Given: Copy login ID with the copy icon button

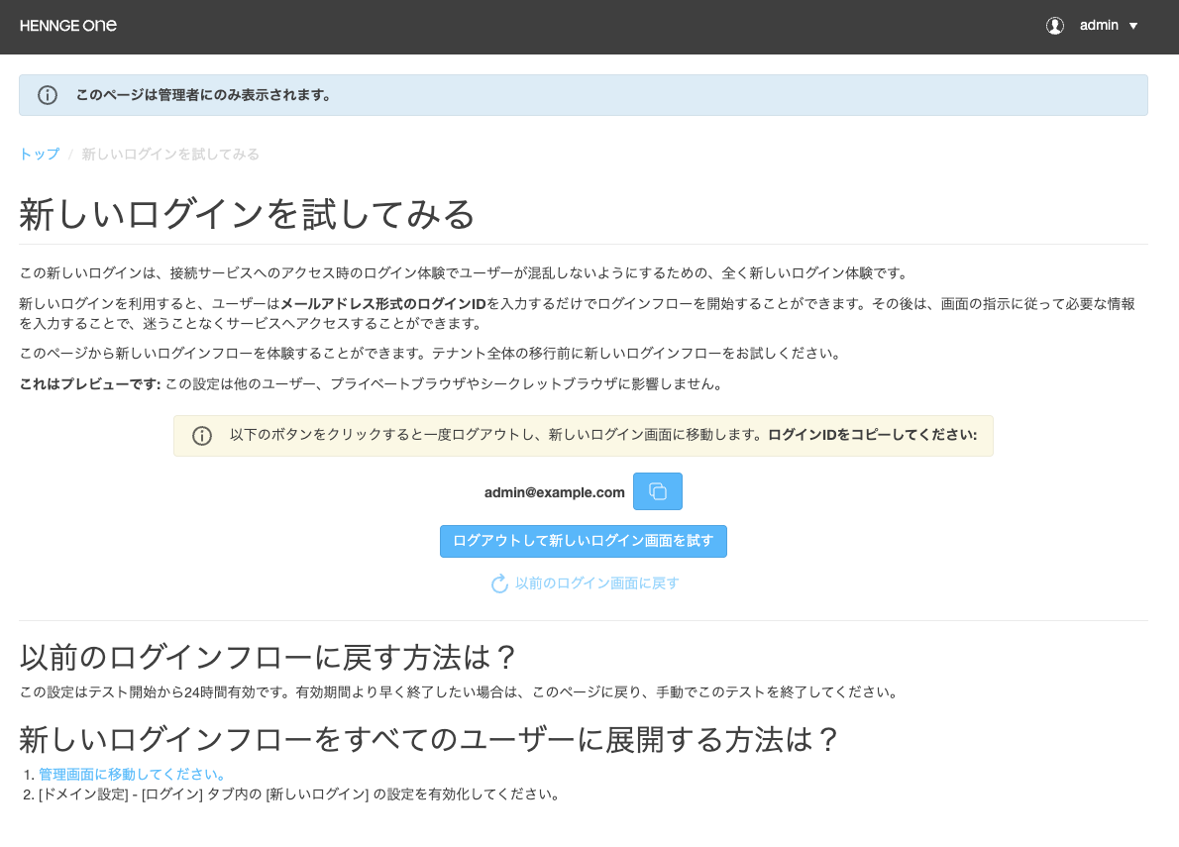Looking at the screenshot, I should pos(657,491).
